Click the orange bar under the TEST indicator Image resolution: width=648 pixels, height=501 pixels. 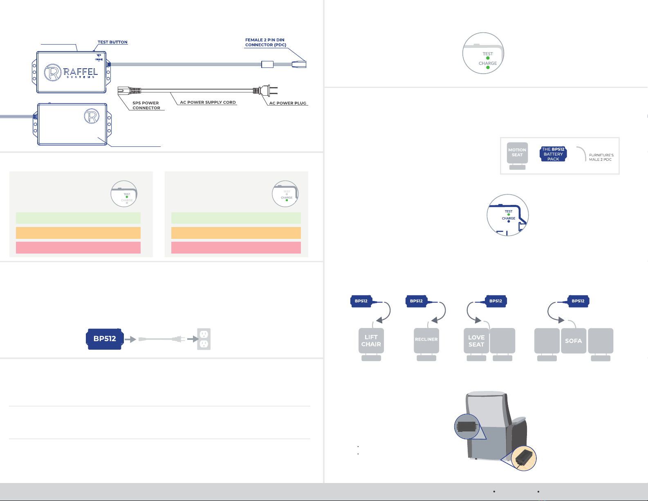pyautogui.click(x=78, y=233)
